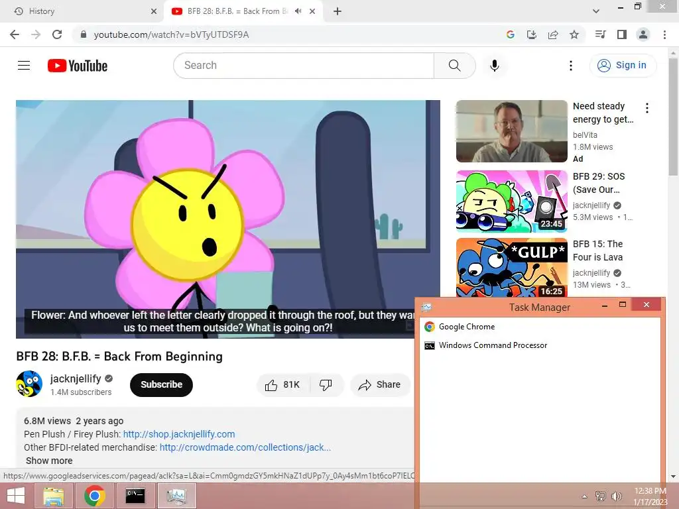679x509 pixels.
Task: Click '1.4M subscribers' text
Action: pyautogui.click(x=81, y=392)
